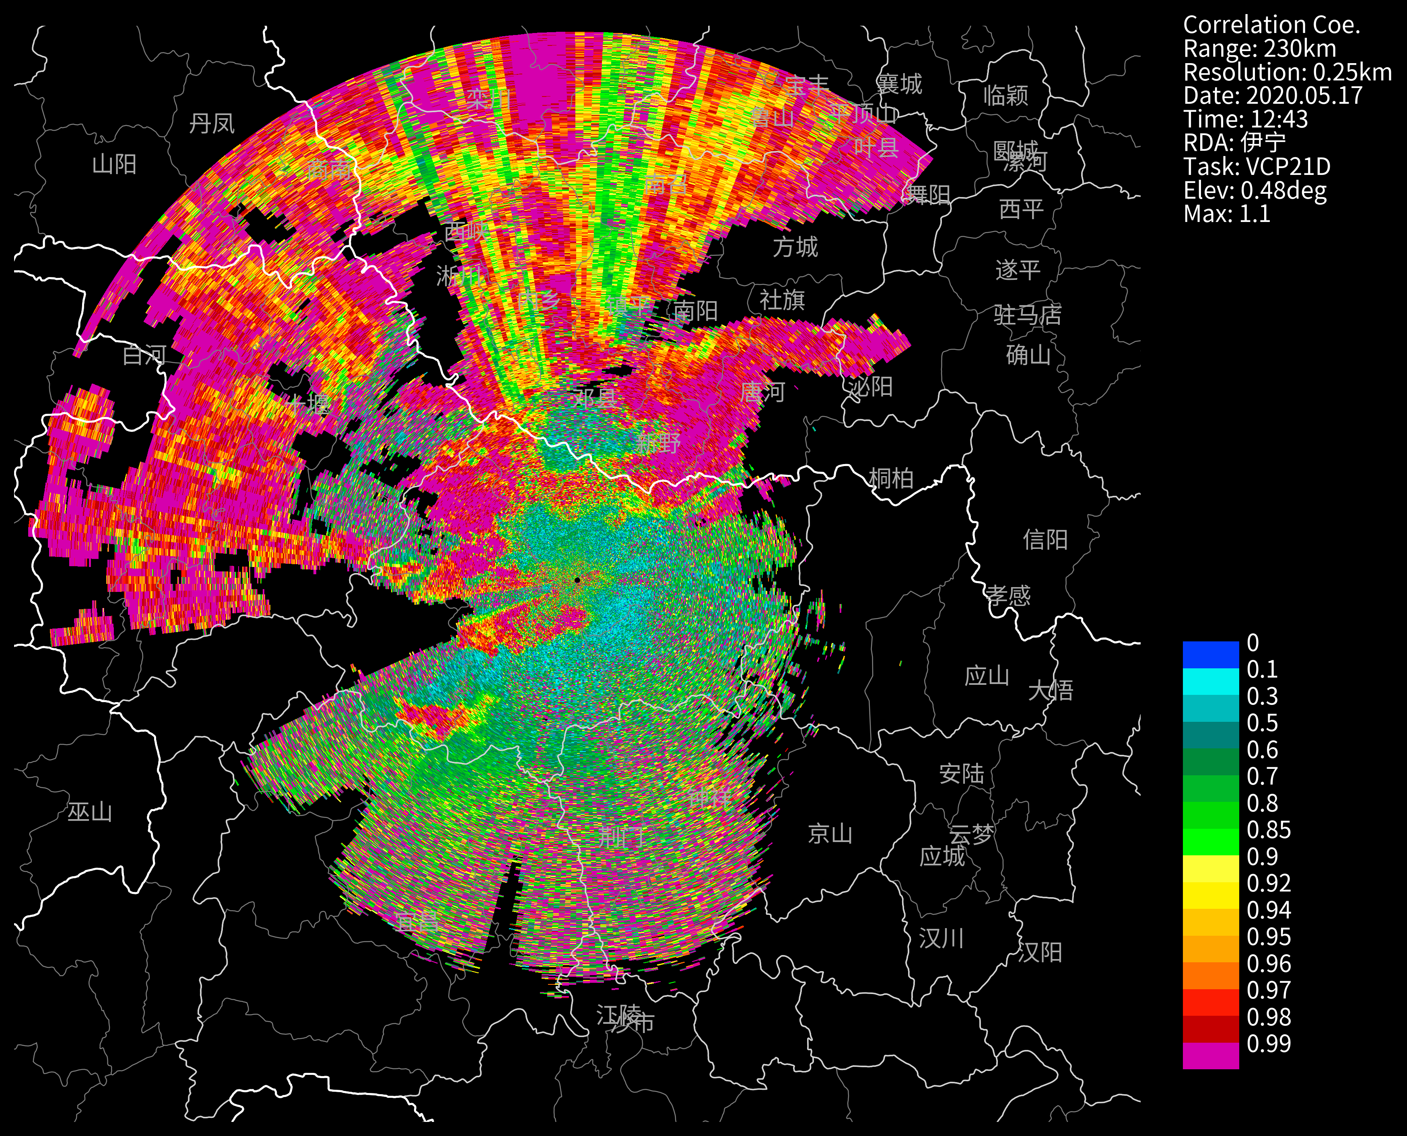Select the 巫山 map label
The width and height of the screenshot is (1407, 1136).
(90, 812)
